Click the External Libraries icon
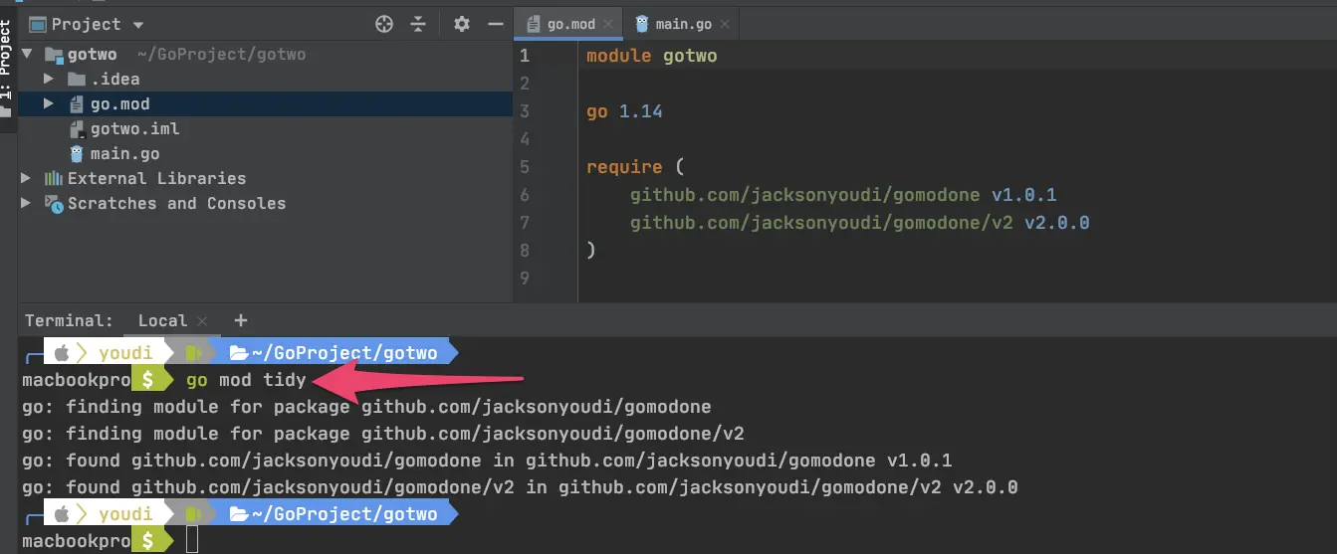Viewport: 1337px width, 554px height. click(x=54, y=179)
